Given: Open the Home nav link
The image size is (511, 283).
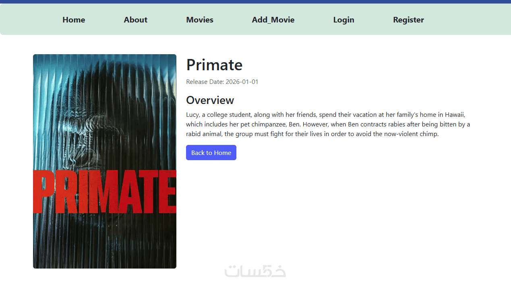Looking at the screenshot, I should click(74, 20).
